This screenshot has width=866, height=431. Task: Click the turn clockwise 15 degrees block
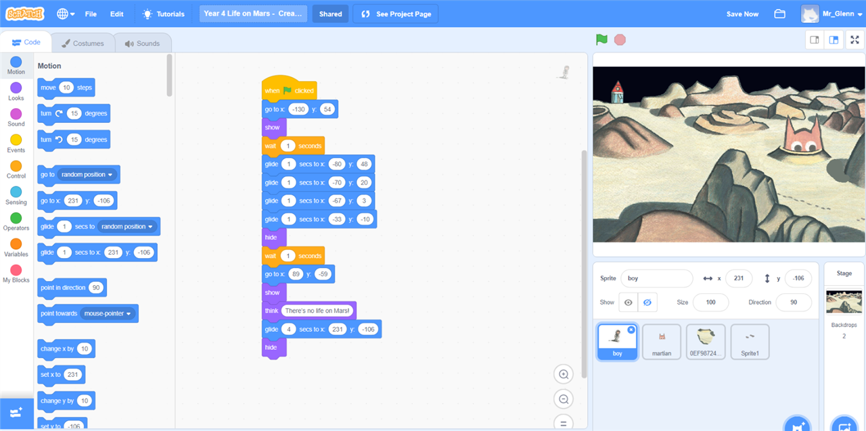(73, 113)
